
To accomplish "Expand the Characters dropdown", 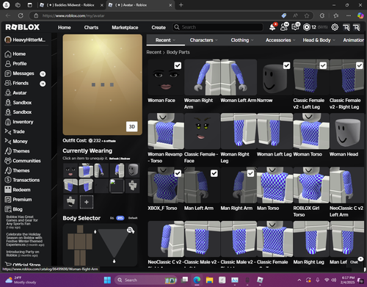I will (203, 40).
